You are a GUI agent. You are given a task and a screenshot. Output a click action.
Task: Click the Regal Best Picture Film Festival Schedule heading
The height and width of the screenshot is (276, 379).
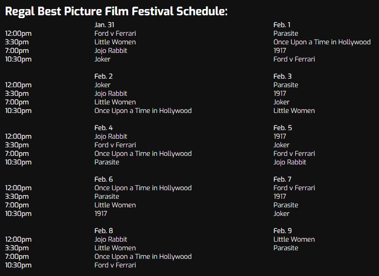pyautogui.click(x=116, y=11)
